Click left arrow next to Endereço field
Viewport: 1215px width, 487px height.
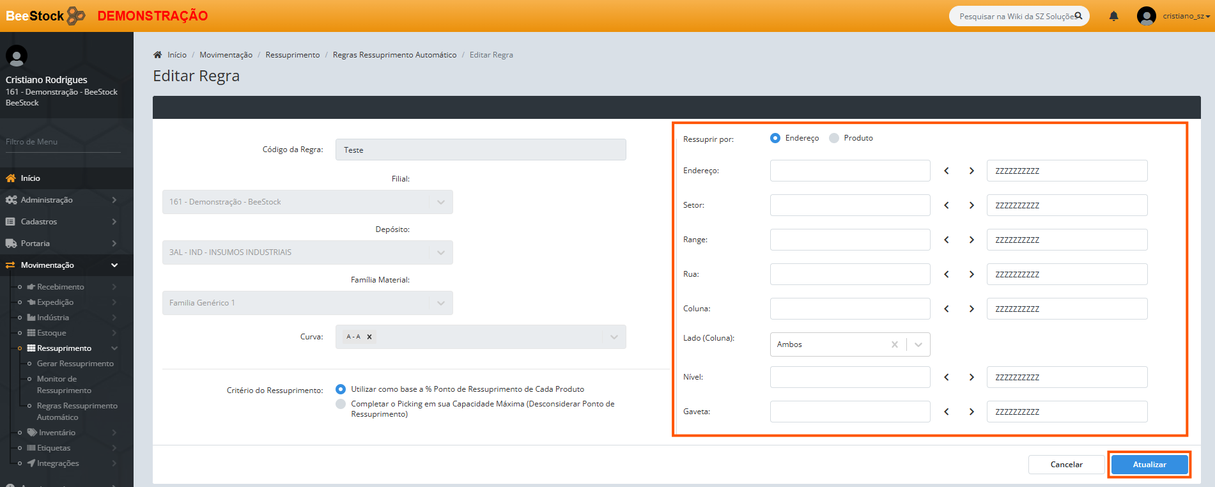pyautogui.click(x=947, y=171)
